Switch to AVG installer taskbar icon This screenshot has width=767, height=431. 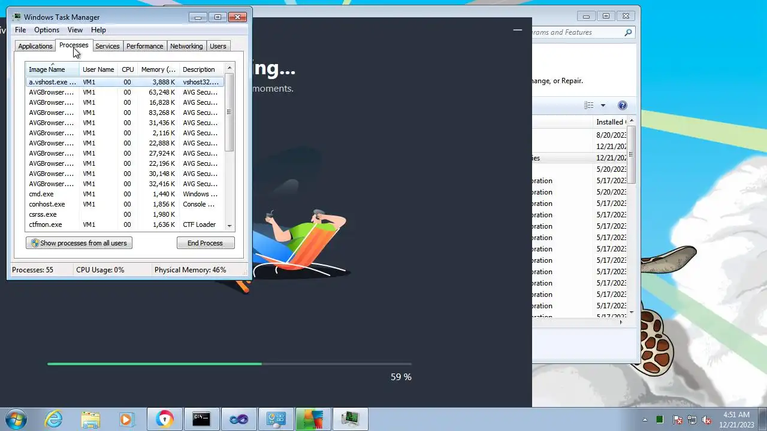point(313,419)
